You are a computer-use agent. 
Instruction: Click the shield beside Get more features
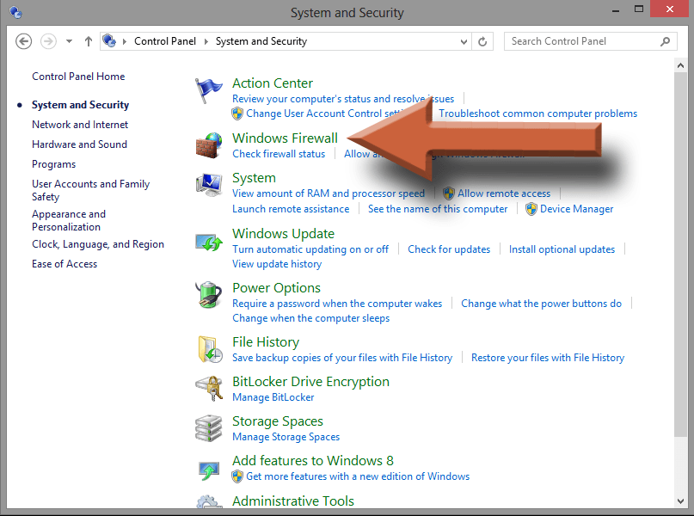click(237, 476)
